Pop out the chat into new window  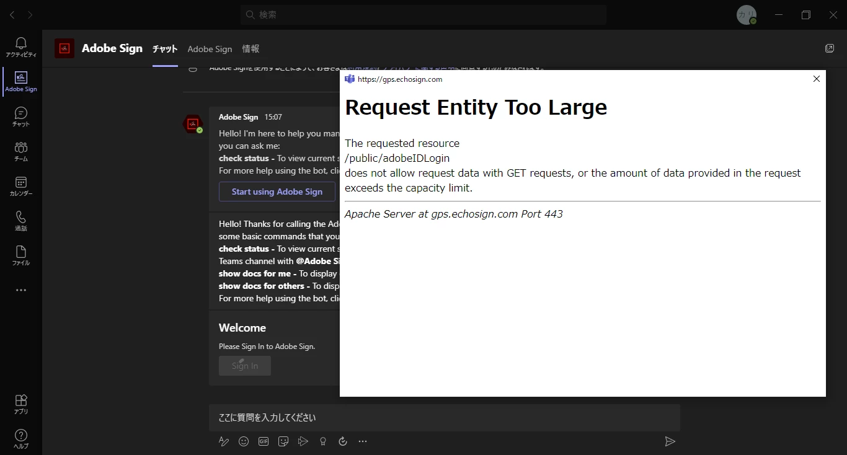click(830, 48)
